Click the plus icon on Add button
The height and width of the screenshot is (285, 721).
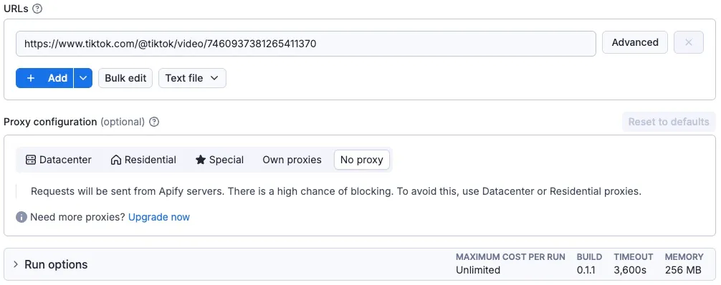pos(31,78)
